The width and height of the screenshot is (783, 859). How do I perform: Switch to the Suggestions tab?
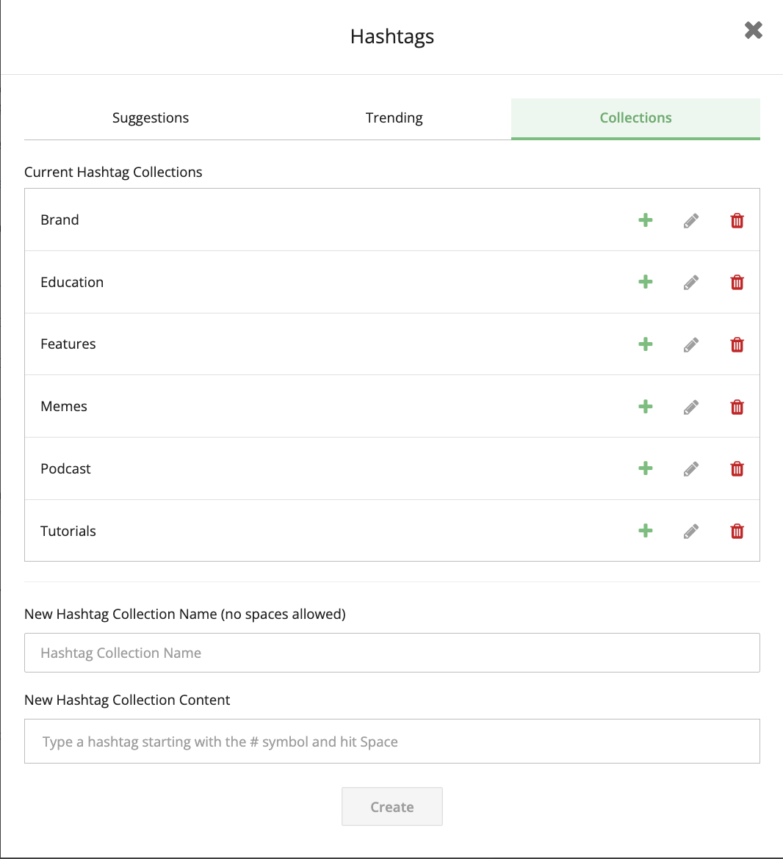pyautogui.click(x=150, y=117)
